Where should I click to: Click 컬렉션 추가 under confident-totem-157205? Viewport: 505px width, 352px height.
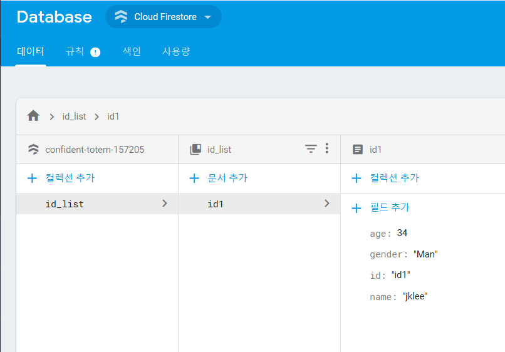click(x=61, y=178)
